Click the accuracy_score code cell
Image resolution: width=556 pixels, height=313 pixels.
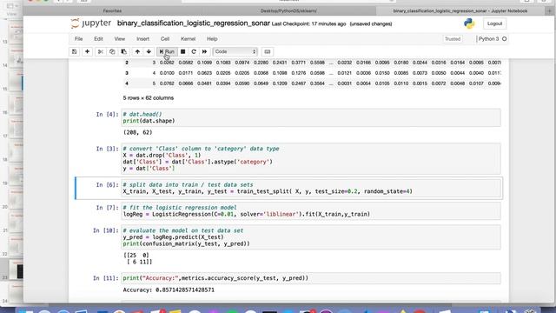(311, 278)
